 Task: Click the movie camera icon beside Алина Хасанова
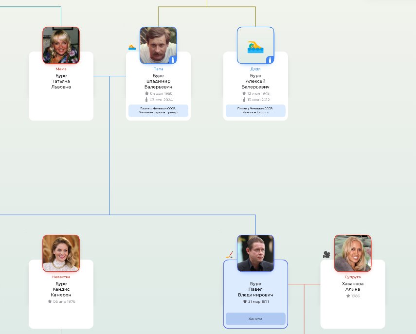point(326,255)
